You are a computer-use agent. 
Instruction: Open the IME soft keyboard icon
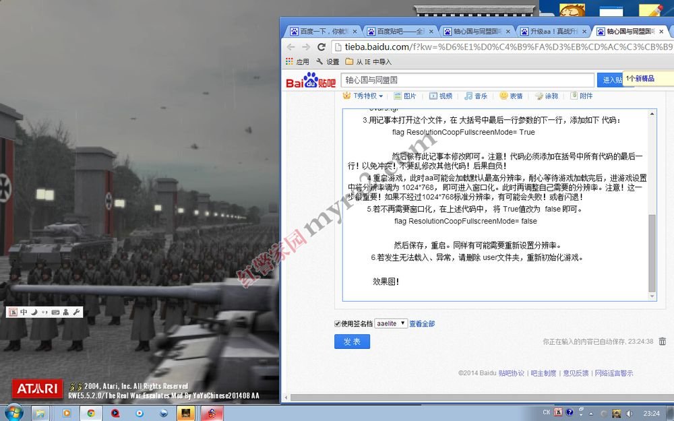point(55,313)
